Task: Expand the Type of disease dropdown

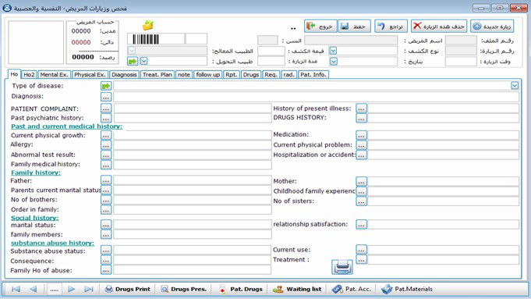Action: (515, 86)
